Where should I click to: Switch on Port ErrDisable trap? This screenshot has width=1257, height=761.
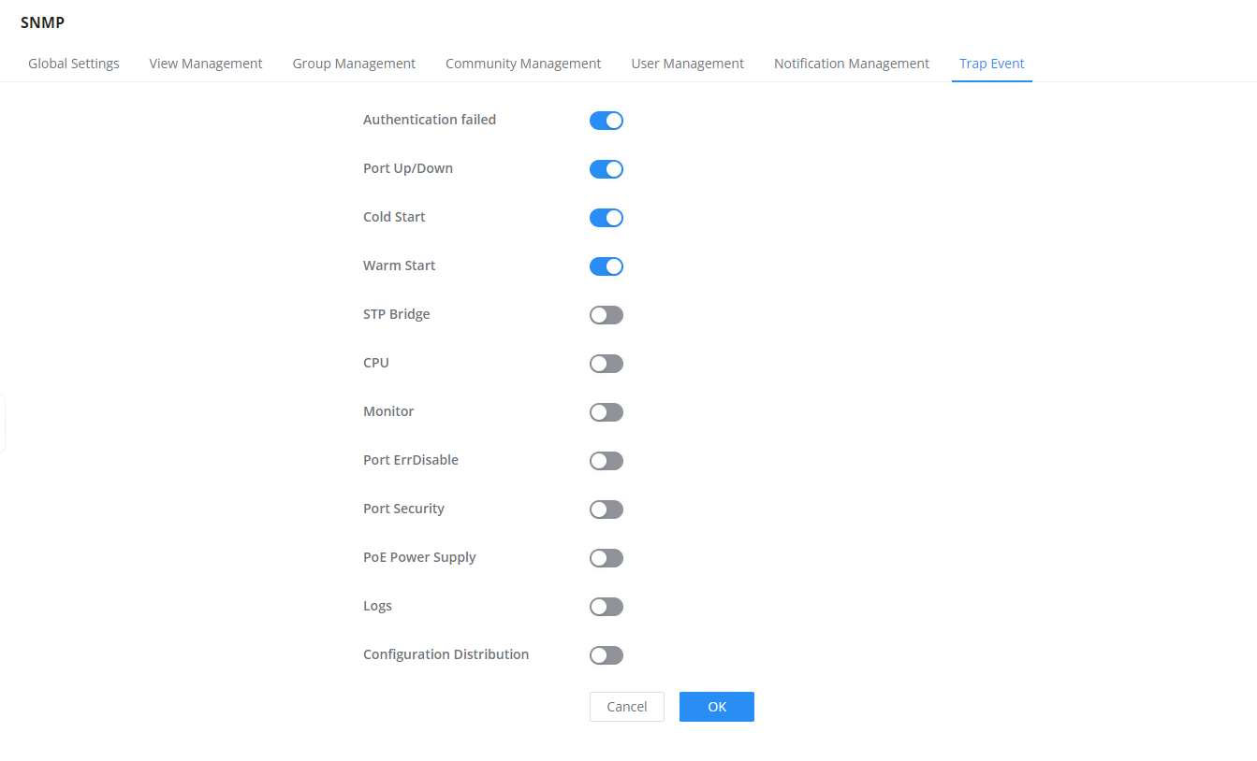click(x=607, y=461)
